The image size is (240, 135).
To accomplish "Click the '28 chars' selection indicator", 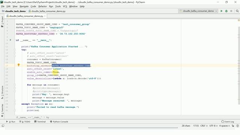I will click(186, 126).
